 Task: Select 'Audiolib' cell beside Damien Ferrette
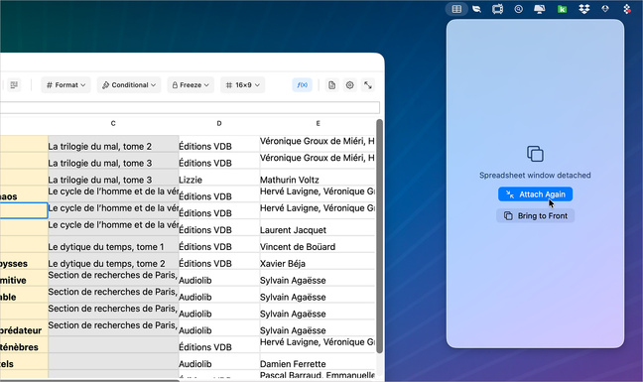click(x=219, y=361)
